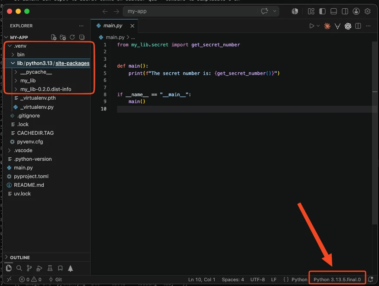Open the Bookmarks icon in the bottom bar

coord(60,268)
